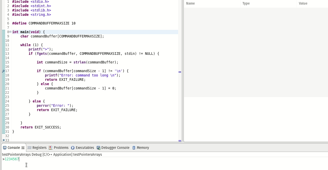Place cursor on the int main(void) line

click(x=29, y=32)
